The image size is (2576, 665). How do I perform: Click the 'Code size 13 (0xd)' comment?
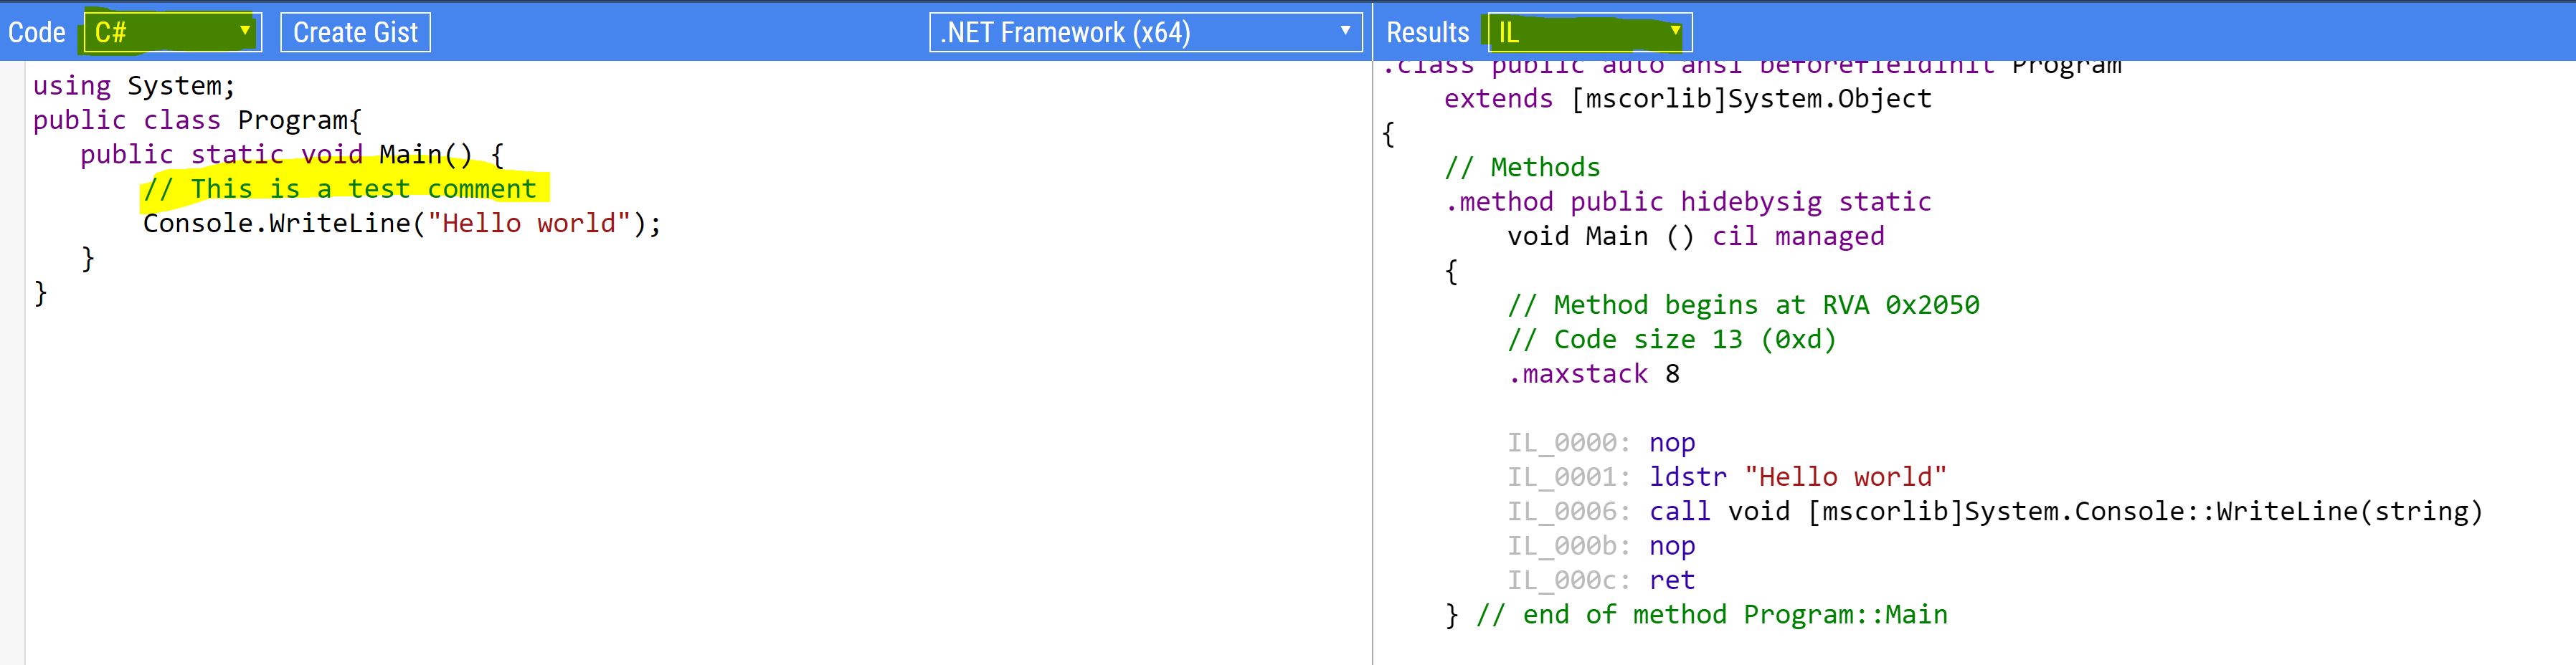click(1672, 340)
